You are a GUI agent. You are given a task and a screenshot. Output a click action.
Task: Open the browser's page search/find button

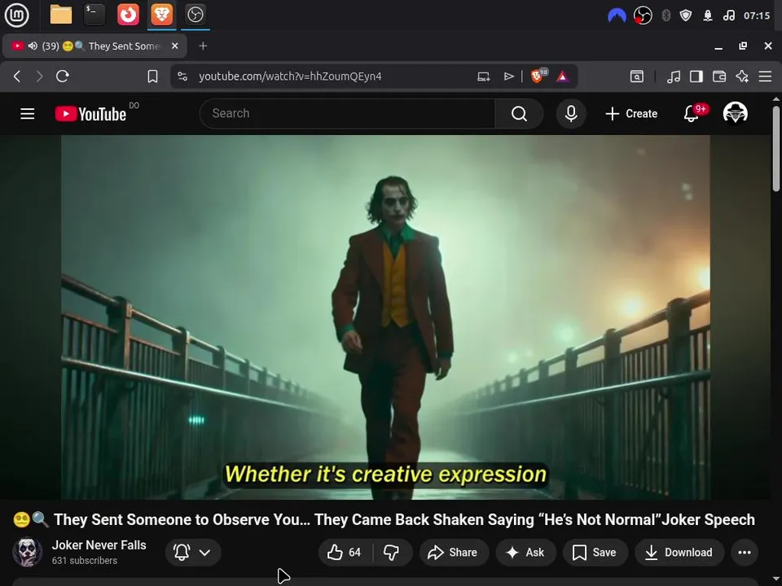pos(637,77)
